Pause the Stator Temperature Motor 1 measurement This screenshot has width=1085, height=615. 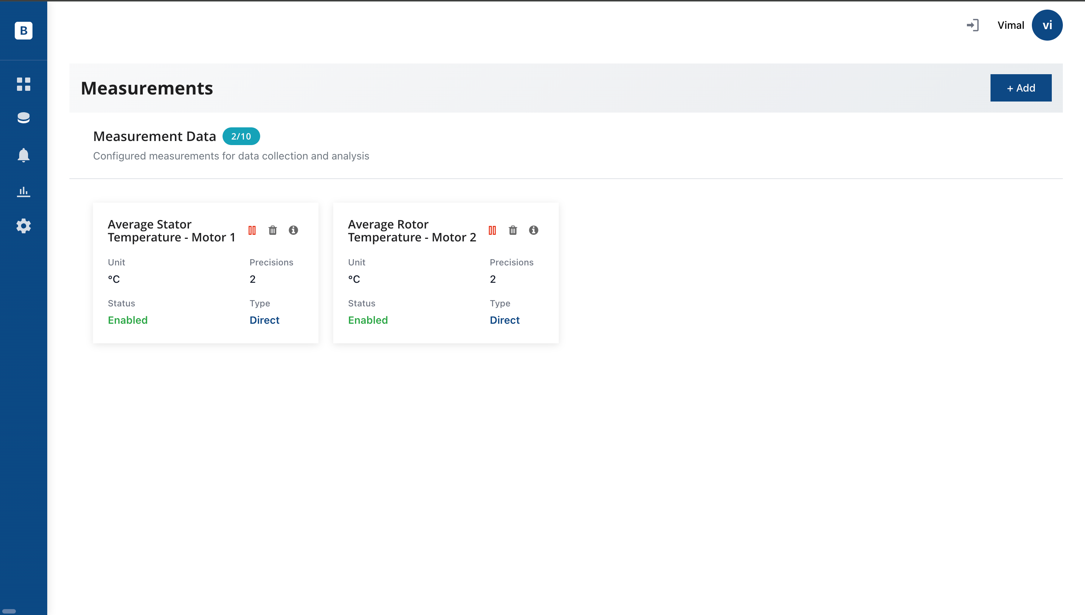pyautogui.click(x=252, y=230)
